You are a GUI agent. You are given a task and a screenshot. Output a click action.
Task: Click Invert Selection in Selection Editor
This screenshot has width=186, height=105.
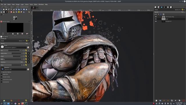point(13,34)
